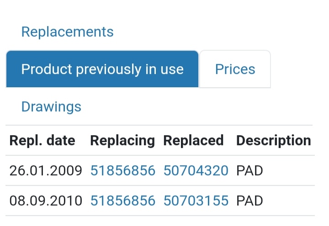This screenshot has height=226, width=329.
Task: Click the Repl. date column header
Action: point(42,140)
